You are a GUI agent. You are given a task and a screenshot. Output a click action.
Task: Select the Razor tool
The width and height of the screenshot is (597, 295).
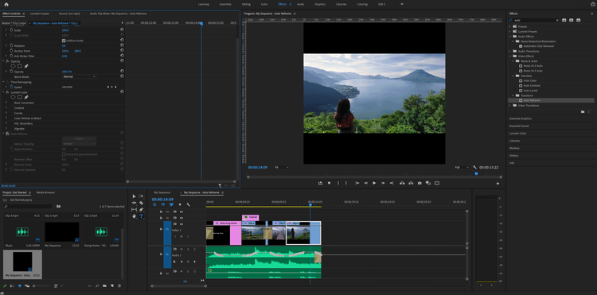[141, 203]
